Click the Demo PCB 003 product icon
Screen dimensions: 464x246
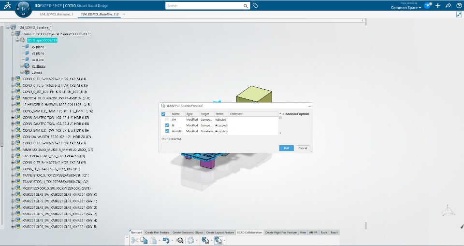tap(18, 34)
